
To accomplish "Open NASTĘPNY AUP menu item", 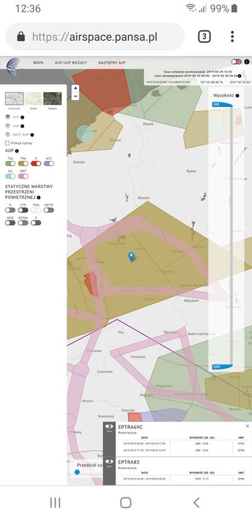I will click(112, 62).
